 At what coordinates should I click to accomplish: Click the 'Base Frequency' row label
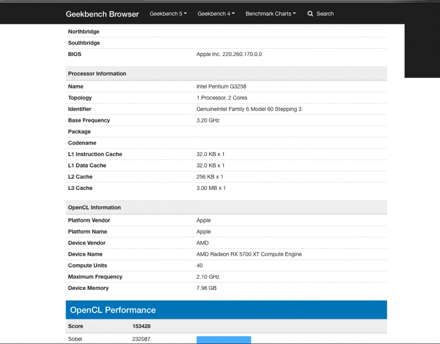[x=89, y=120]
